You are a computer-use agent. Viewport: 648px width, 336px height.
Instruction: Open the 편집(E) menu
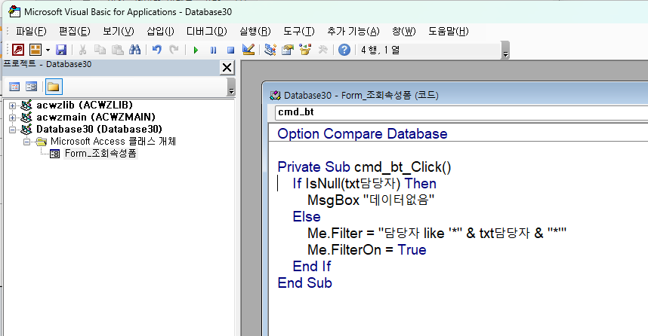click(x=74, y=32)
